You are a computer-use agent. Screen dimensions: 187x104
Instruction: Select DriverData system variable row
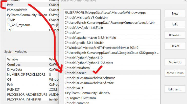click(x=32, y=69)
